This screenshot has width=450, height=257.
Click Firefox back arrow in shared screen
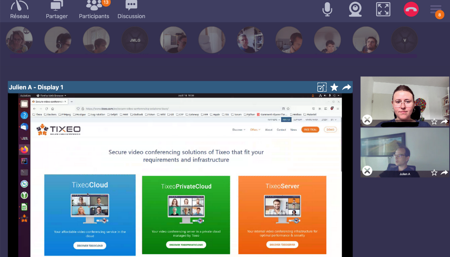tap(34, 109)
